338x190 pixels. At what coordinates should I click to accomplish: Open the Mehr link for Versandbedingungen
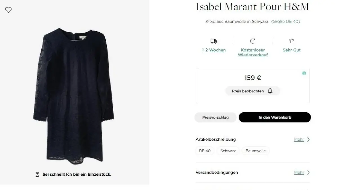point(299,173)
